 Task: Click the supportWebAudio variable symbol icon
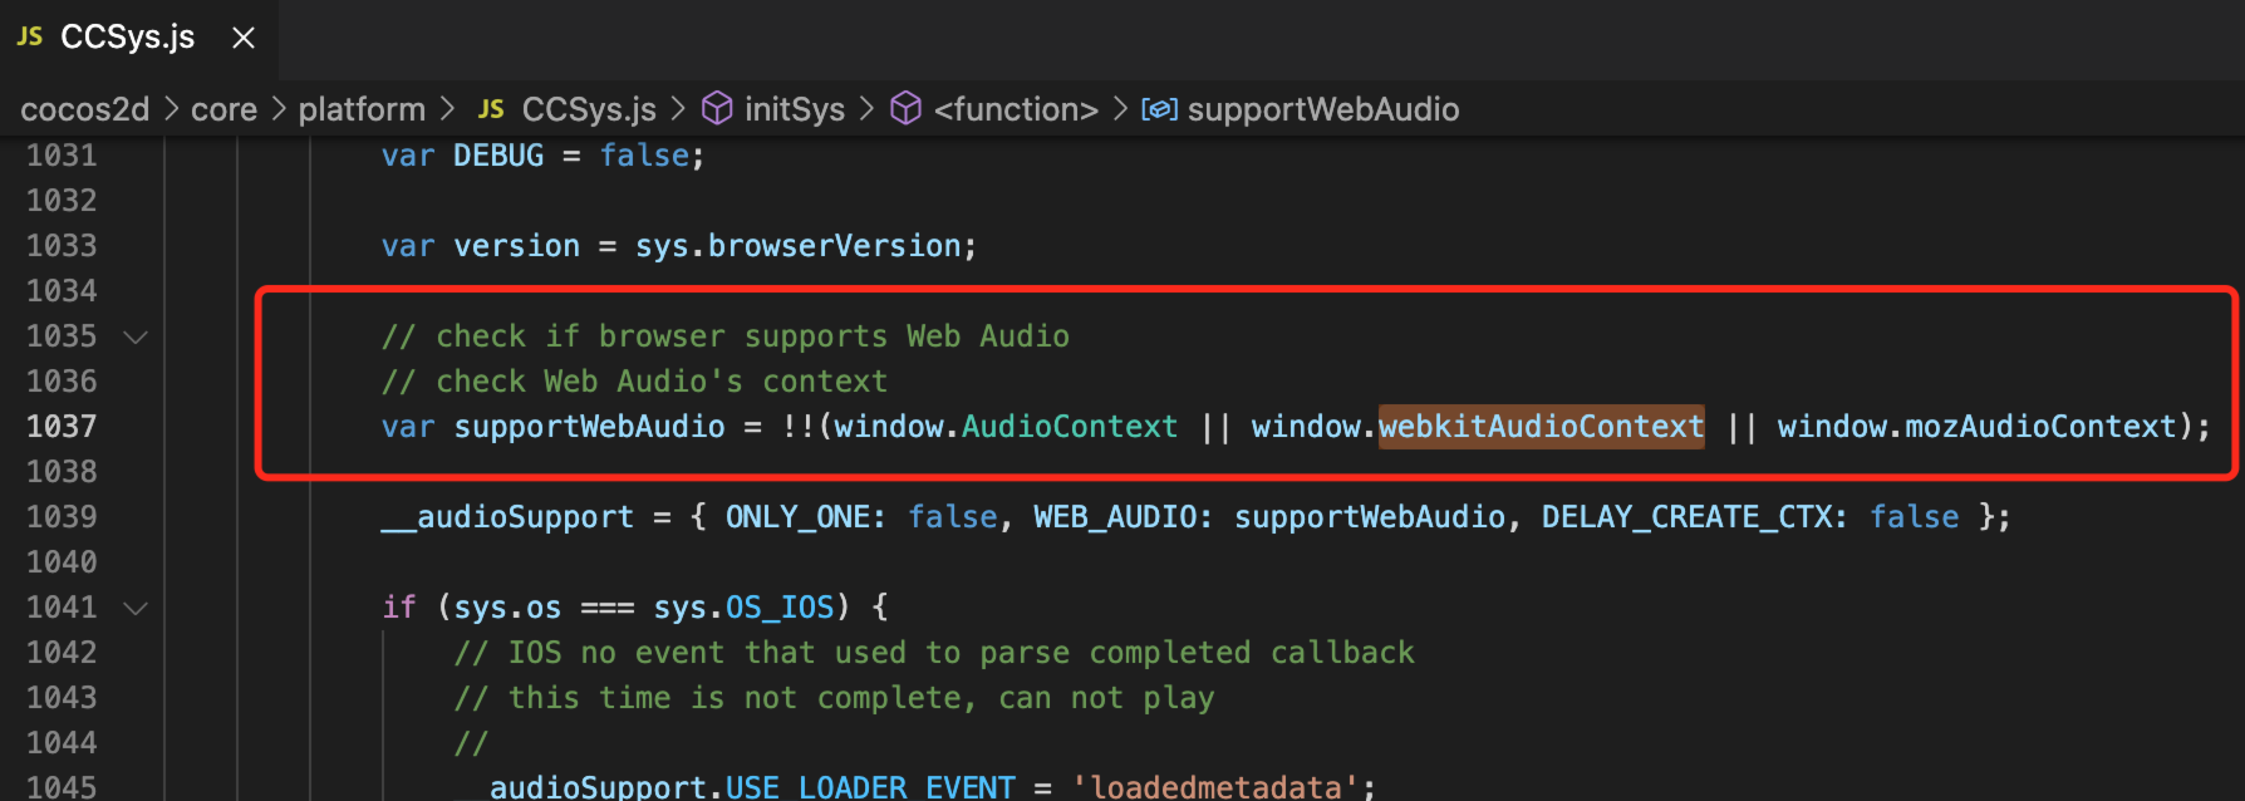coord(1159,110)
